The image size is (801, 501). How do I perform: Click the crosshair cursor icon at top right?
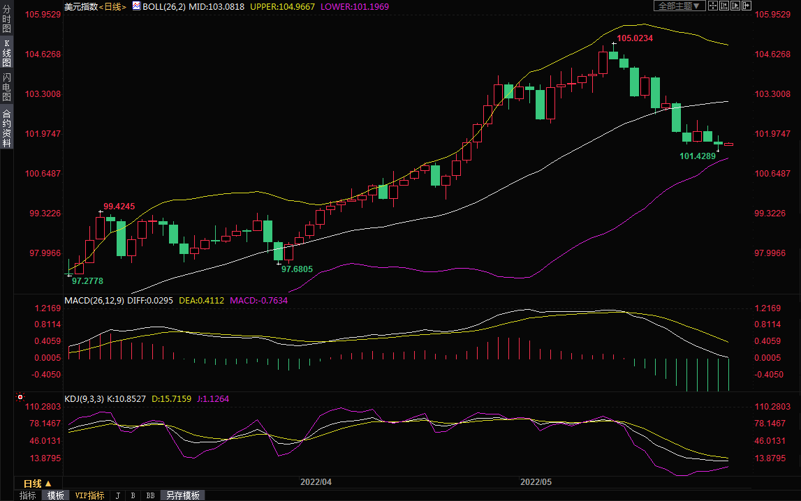click(713, 6)
